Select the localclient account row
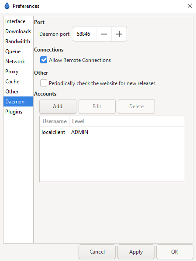This screenshot has width=196, height=261. tap(112, 132)
